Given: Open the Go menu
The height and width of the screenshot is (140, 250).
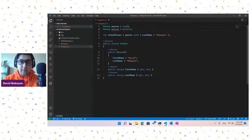Looking at the screenshot, I should pos(78,16).
